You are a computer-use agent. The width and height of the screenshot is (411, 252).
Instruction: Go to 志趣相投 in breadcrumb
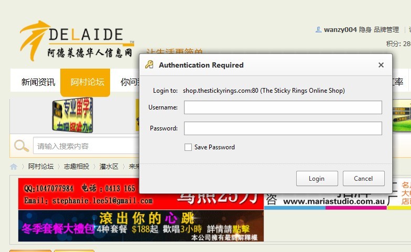click(77, 167)
